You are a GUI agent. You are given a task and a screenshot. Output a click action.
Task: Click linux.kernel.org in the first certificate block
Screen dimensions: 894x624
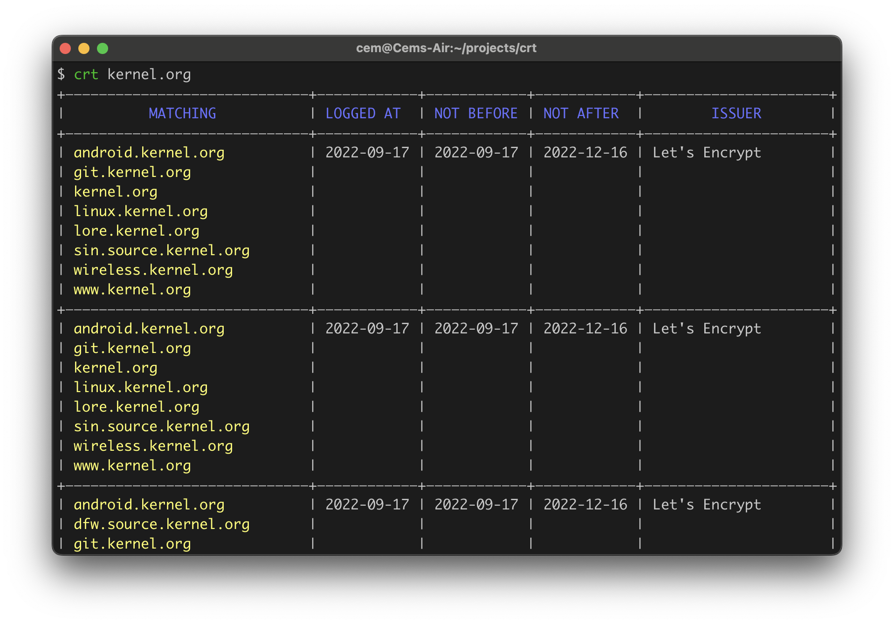point(141,211)
